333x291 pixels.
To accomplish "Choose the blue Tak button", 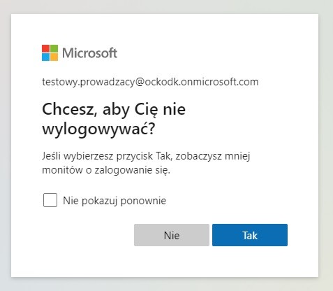I will (250, 235).
